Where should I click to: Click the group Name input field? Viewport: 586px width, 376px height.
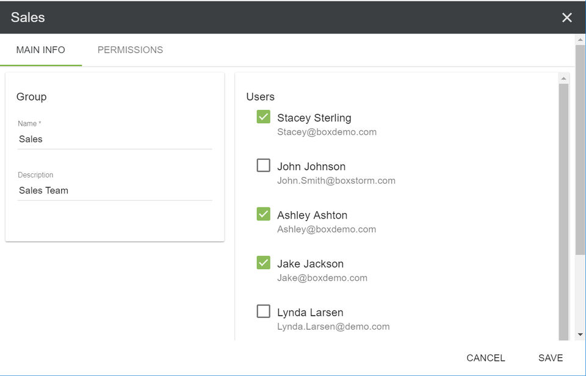[115, 139]
